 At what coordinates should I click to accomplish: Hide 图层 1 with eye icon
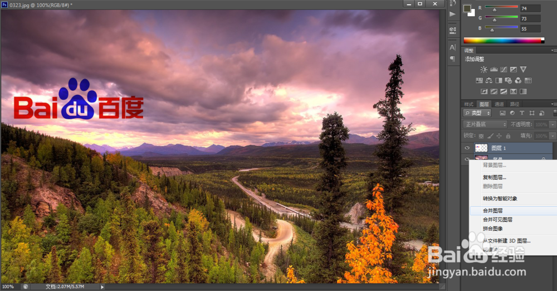(x=467, y=148)
